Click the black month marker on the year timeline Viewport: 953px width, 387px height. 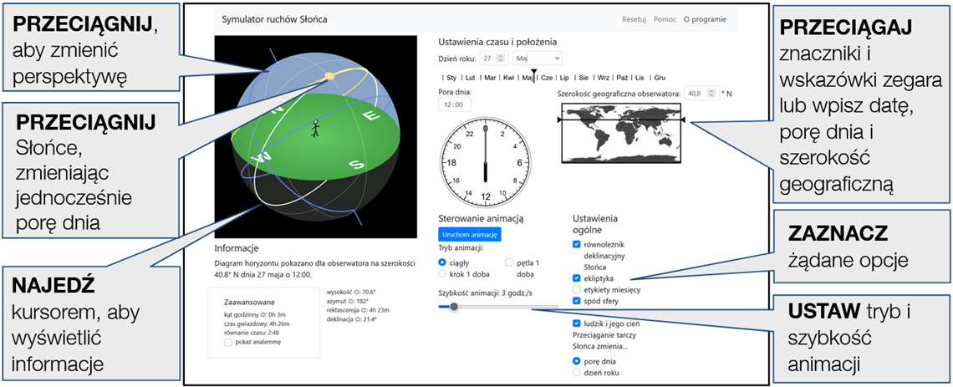(533, 76)
